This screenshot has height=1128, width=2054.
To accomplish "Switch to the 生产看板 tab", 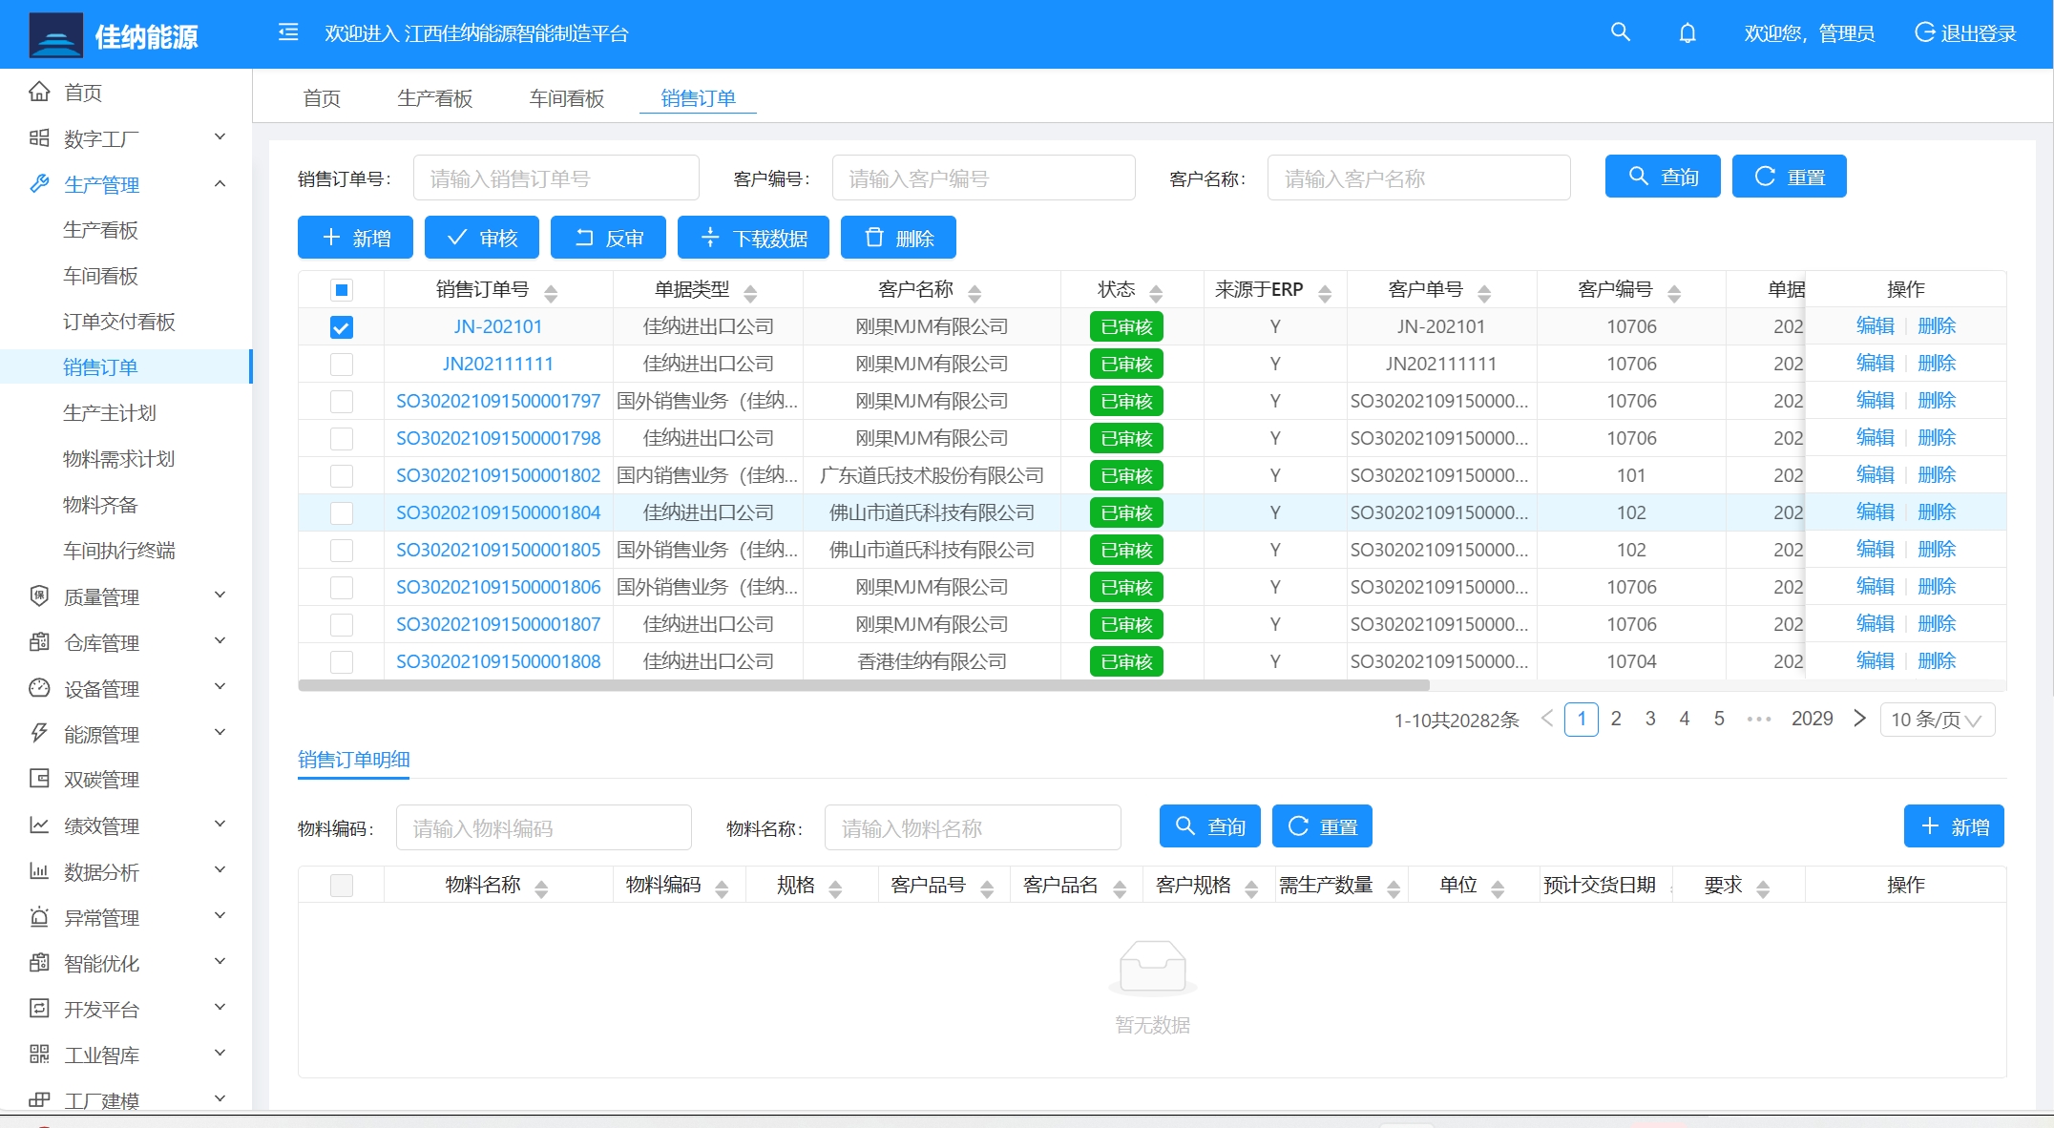I will click(x=434, y=98).
